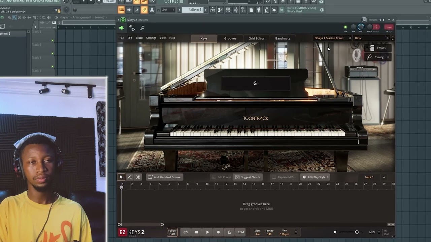Open the Line snap dropdown in FL toolbar
Viewport: 431px width, 242px height.
tap(168, 10)
